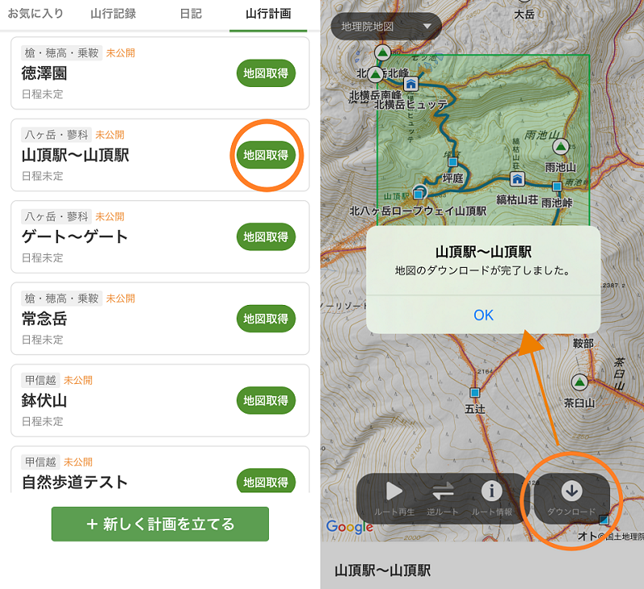644x589 pixels.
Task: Click 甲信越 tag on 自然歩道テスト card
Action: [40, 462]
